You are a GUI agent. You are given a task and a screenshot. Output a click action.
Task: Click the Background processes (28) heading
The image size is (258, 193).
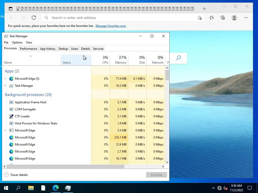click(x=28, y=95)
